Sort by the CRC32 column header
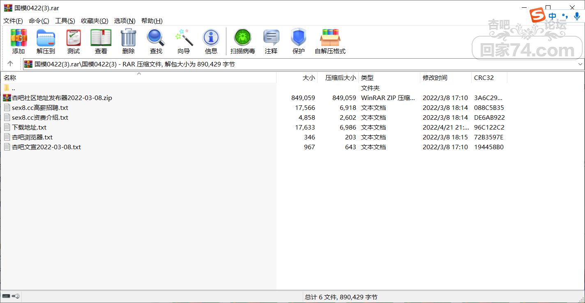 tap(489, 77)
